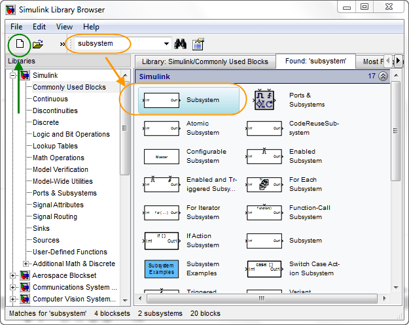
Task: Click the clipboard list icon beside the binoculars
Action: 198,44
